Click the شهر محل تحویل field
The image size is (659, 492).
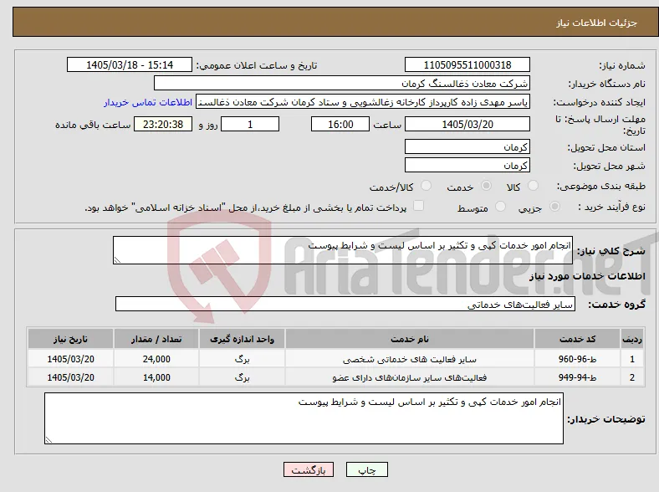click(x=467, y=165)
